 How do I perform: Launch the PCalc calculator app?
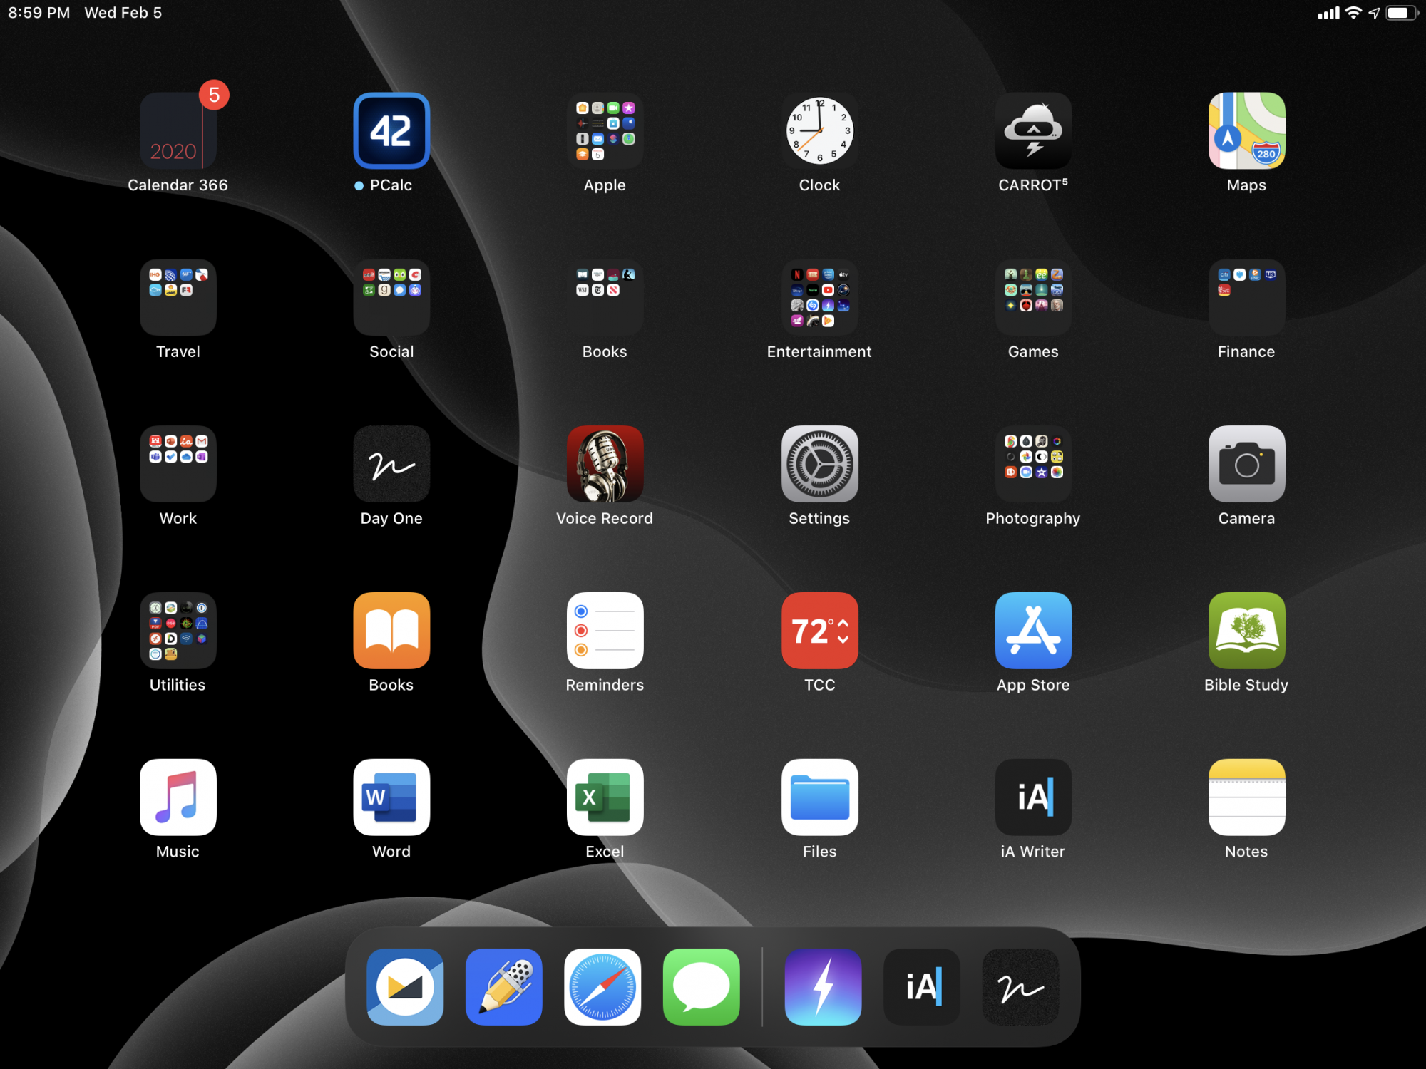pyautogui.click(x=391, y=130)
